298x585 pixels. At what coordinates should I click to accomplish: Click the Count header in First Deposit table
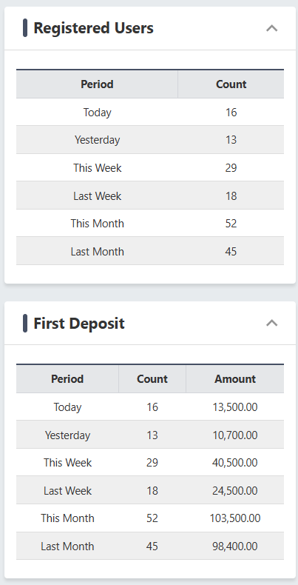click(x=152, y=379)
